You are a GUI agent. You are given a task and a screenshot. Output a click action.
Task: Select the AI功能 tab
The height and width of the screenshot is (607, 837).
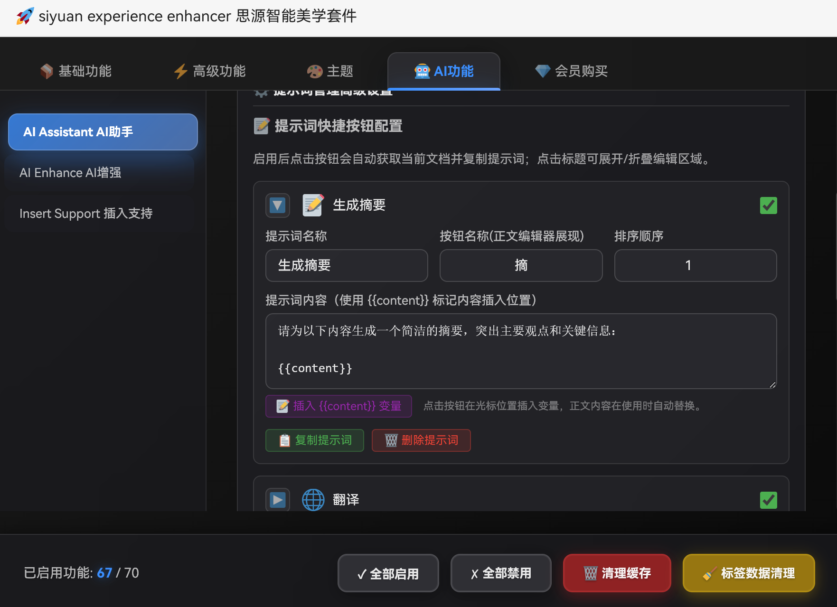[x=444, y=71]
